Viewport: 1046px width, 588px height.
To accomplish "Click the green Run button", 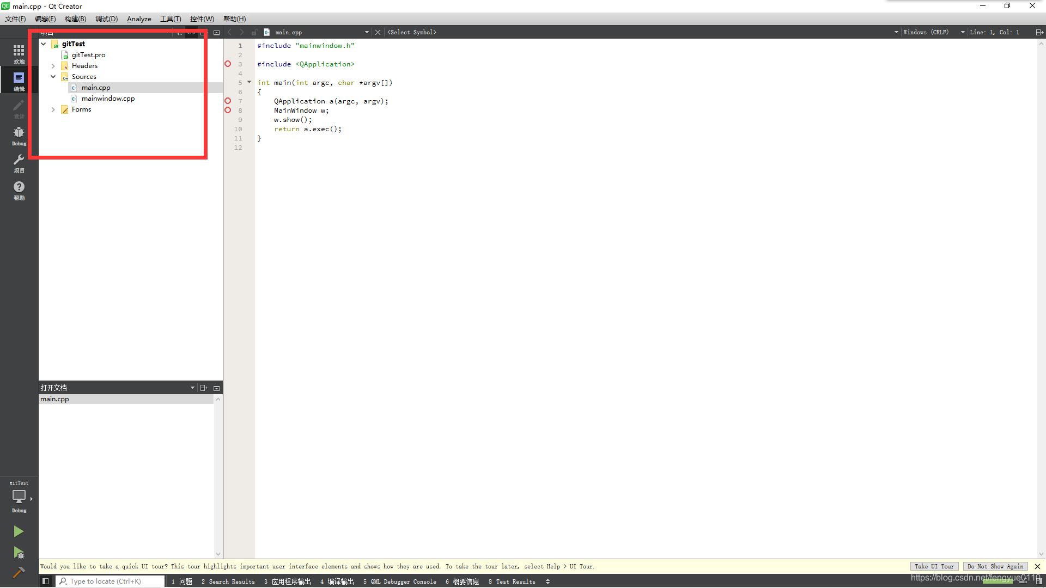I will tap(19, 531).
